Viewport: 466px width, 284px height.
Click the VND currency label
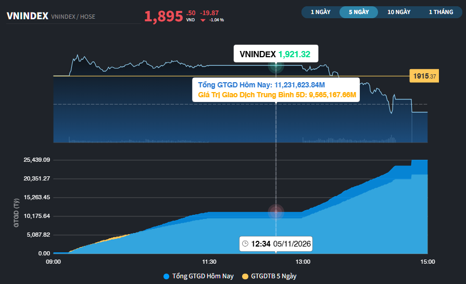(191, 20)
